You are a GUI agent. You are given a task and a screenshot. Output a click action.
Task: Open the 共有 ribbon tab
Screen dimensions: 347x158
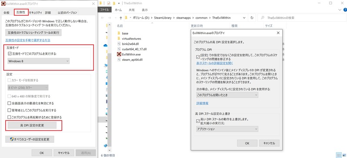pyautogui.click(x=132, y=10)
